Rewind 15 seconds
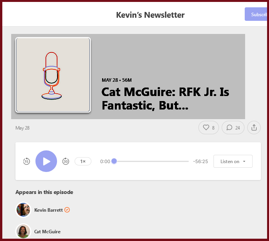269x241 pixels. pos(27,161)
